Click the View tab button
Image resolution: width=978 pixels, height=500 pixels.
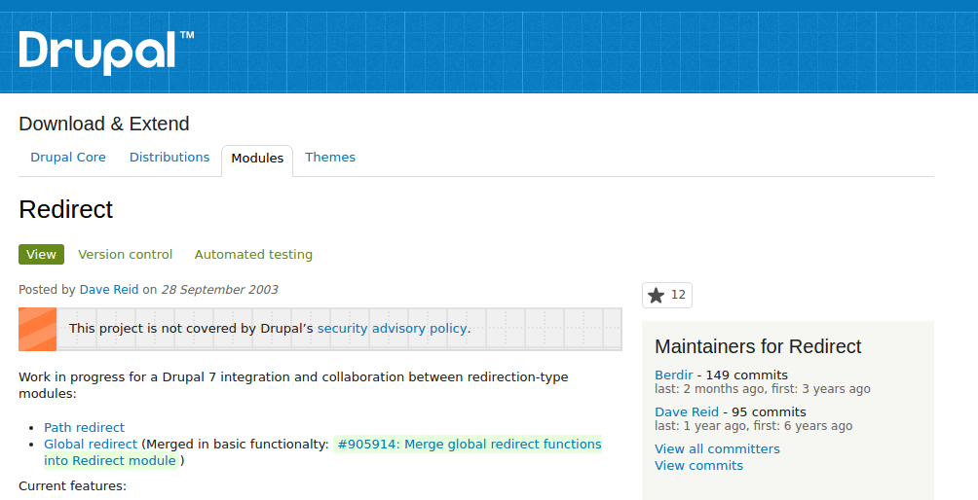(41, 255)
